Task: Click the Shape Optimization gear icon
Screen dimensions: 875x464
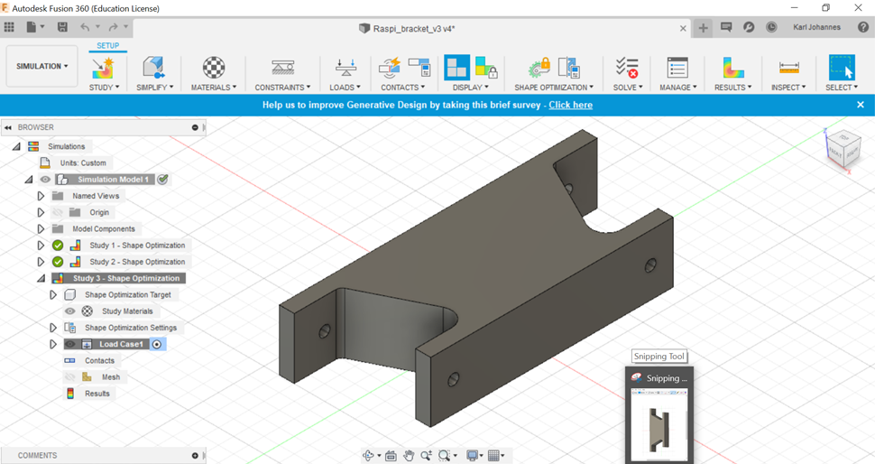Action: pyautogui.click(x=539, y=68)
